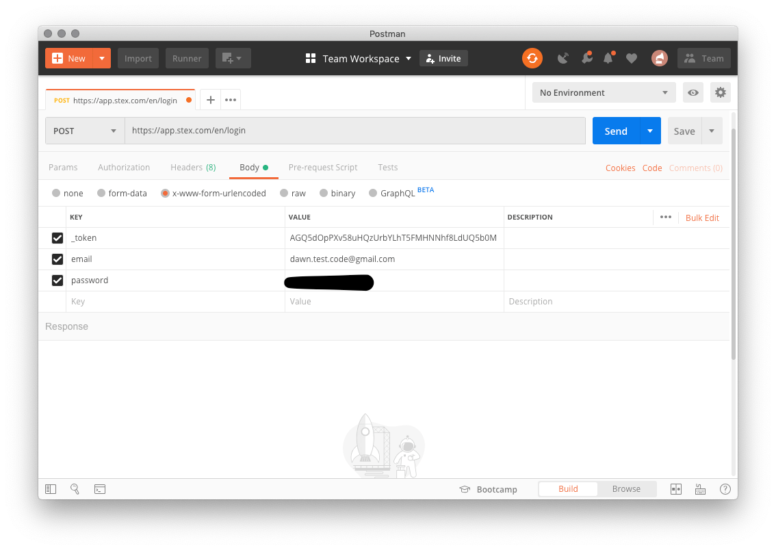Click the new window icon button
This screenshot has width=776, height=550.
click(233, 58)
